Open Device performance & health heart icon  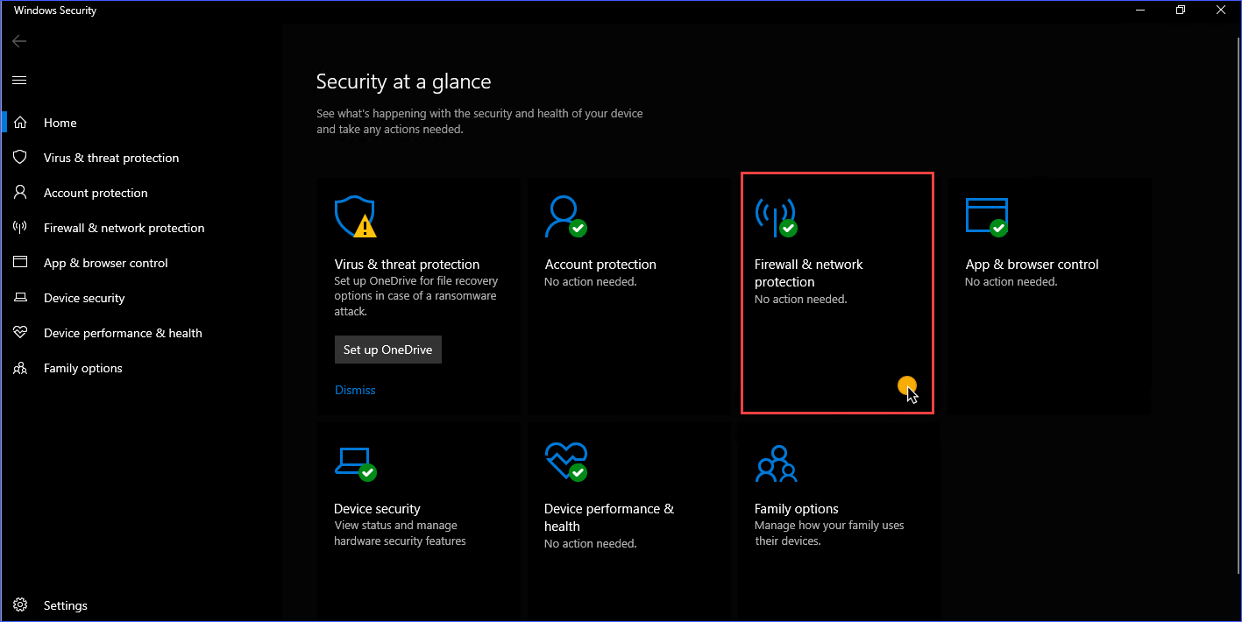pos(19,332)
